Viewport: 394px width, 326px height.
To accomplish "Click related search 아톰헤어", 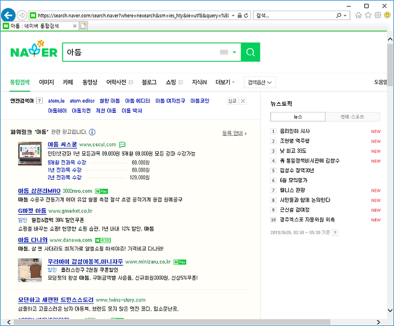I will coord(57,111).
